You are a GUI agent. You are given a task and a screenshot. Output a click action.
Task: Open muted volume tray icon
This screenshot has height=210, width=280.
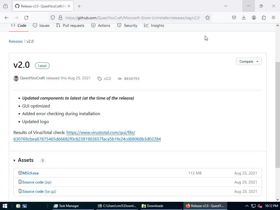click(x=260, y=206)
